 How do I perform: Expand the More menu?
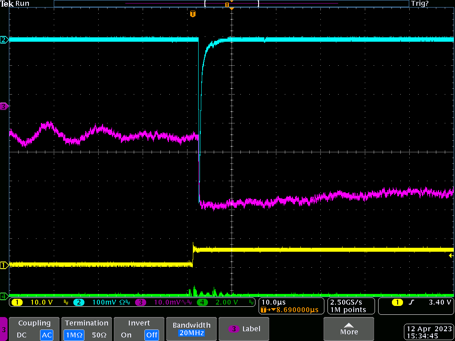coord(349,329)
